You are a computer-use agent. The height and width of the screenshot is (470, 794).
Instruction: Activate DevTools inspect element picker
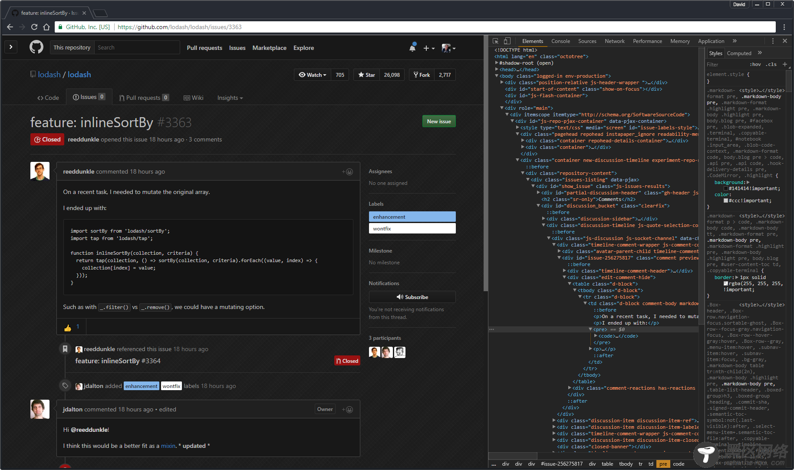[x=496, y=41]
